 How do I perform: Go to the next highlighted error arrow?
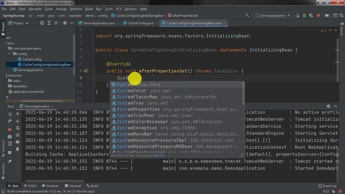coord(336,30)
